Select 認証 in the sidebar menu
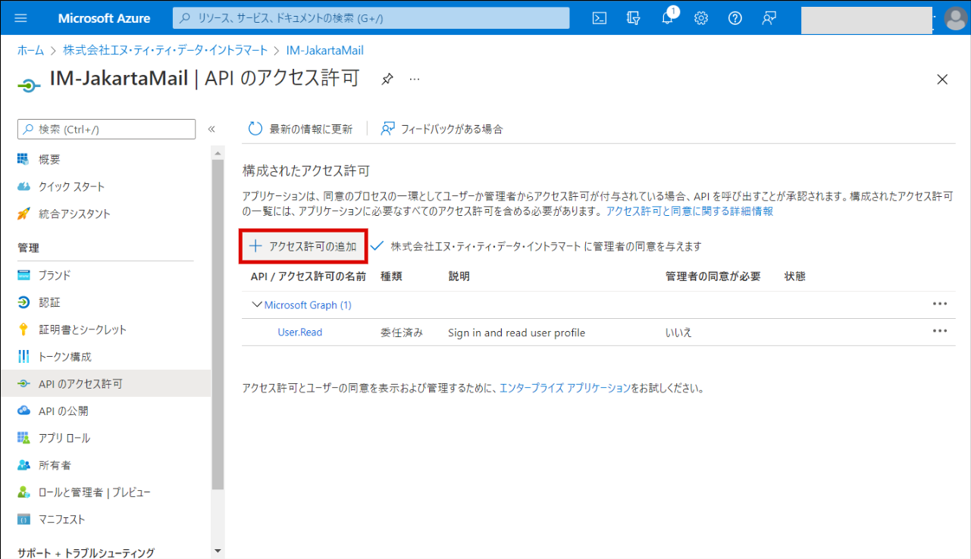971x559 pixels. (x=49, y=302)
